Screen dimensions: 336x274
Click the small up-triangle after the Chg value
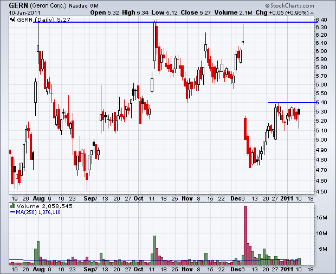pyautogui.click(x=312, y=13)
